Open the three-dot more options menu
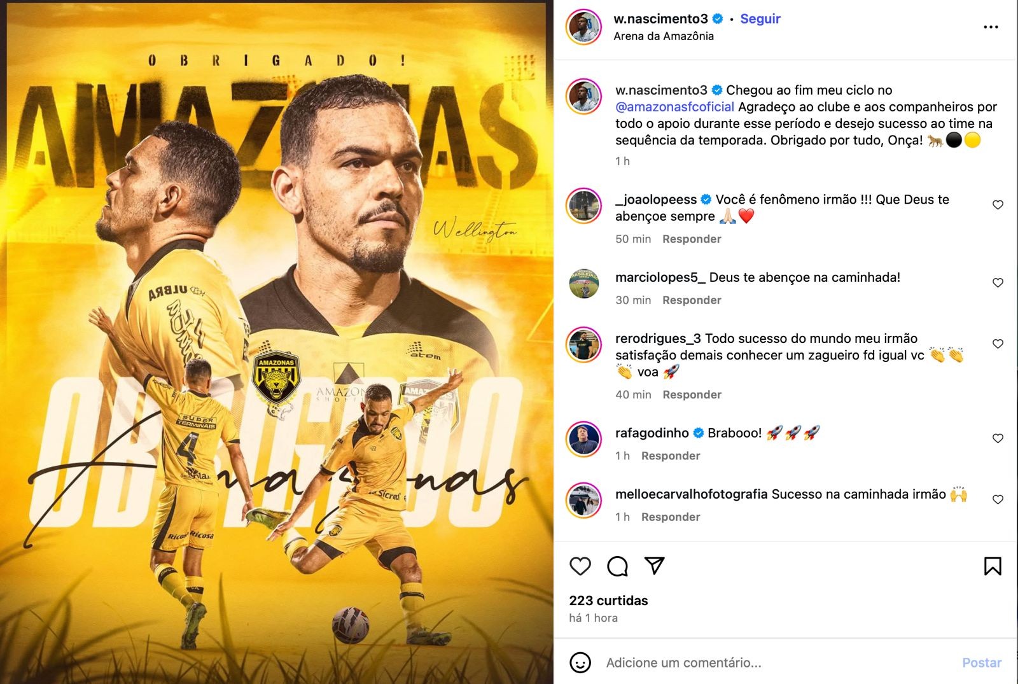The image size is (1018, 684). 991,27
